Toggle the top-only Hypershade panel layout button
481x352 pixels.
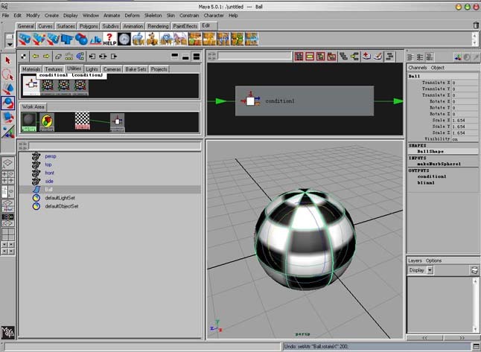[175, 56]
